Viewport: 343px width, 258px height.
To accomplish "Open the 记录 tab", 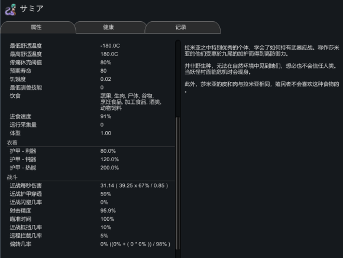I will (182, 27).
